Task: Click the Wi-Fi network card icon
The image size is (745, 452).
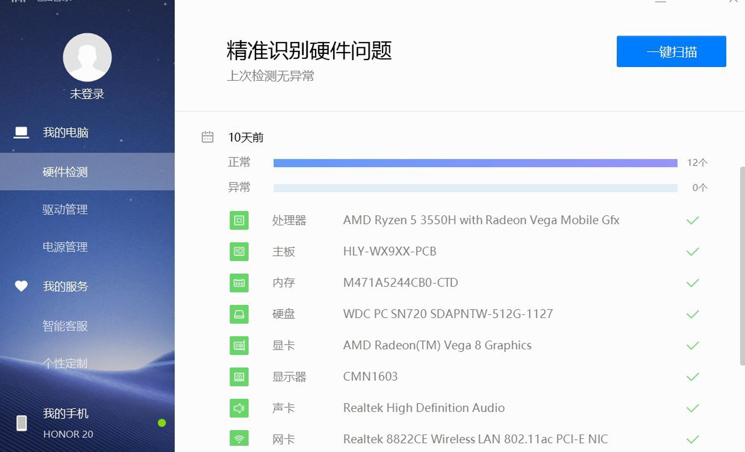Action: click(x=239, y=439)
